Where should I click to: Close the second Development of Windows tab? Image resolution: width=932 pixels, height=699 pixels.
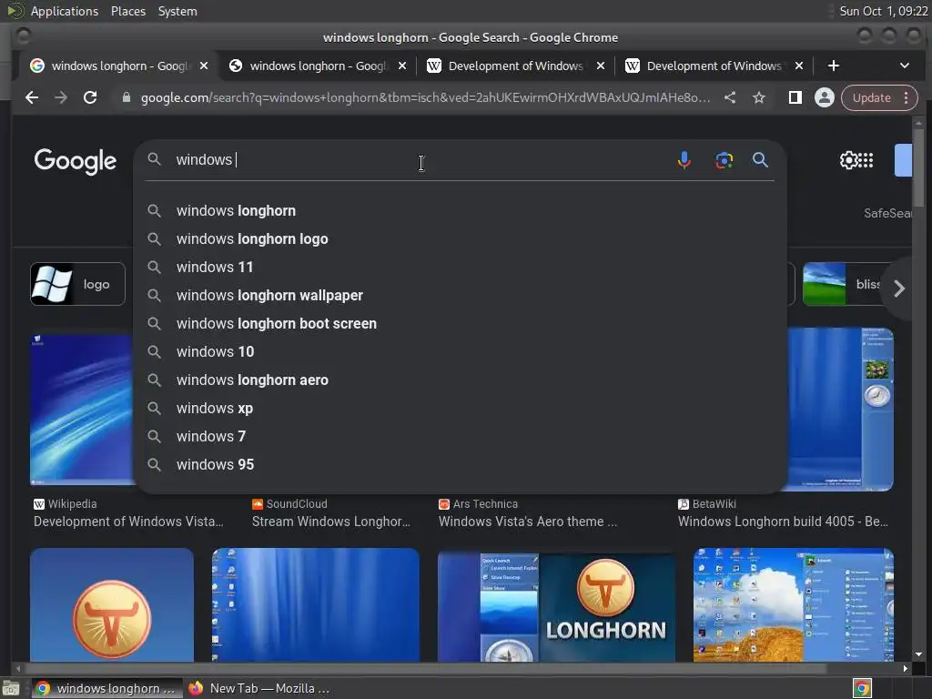pyautogui.click(x=799, y=66)
